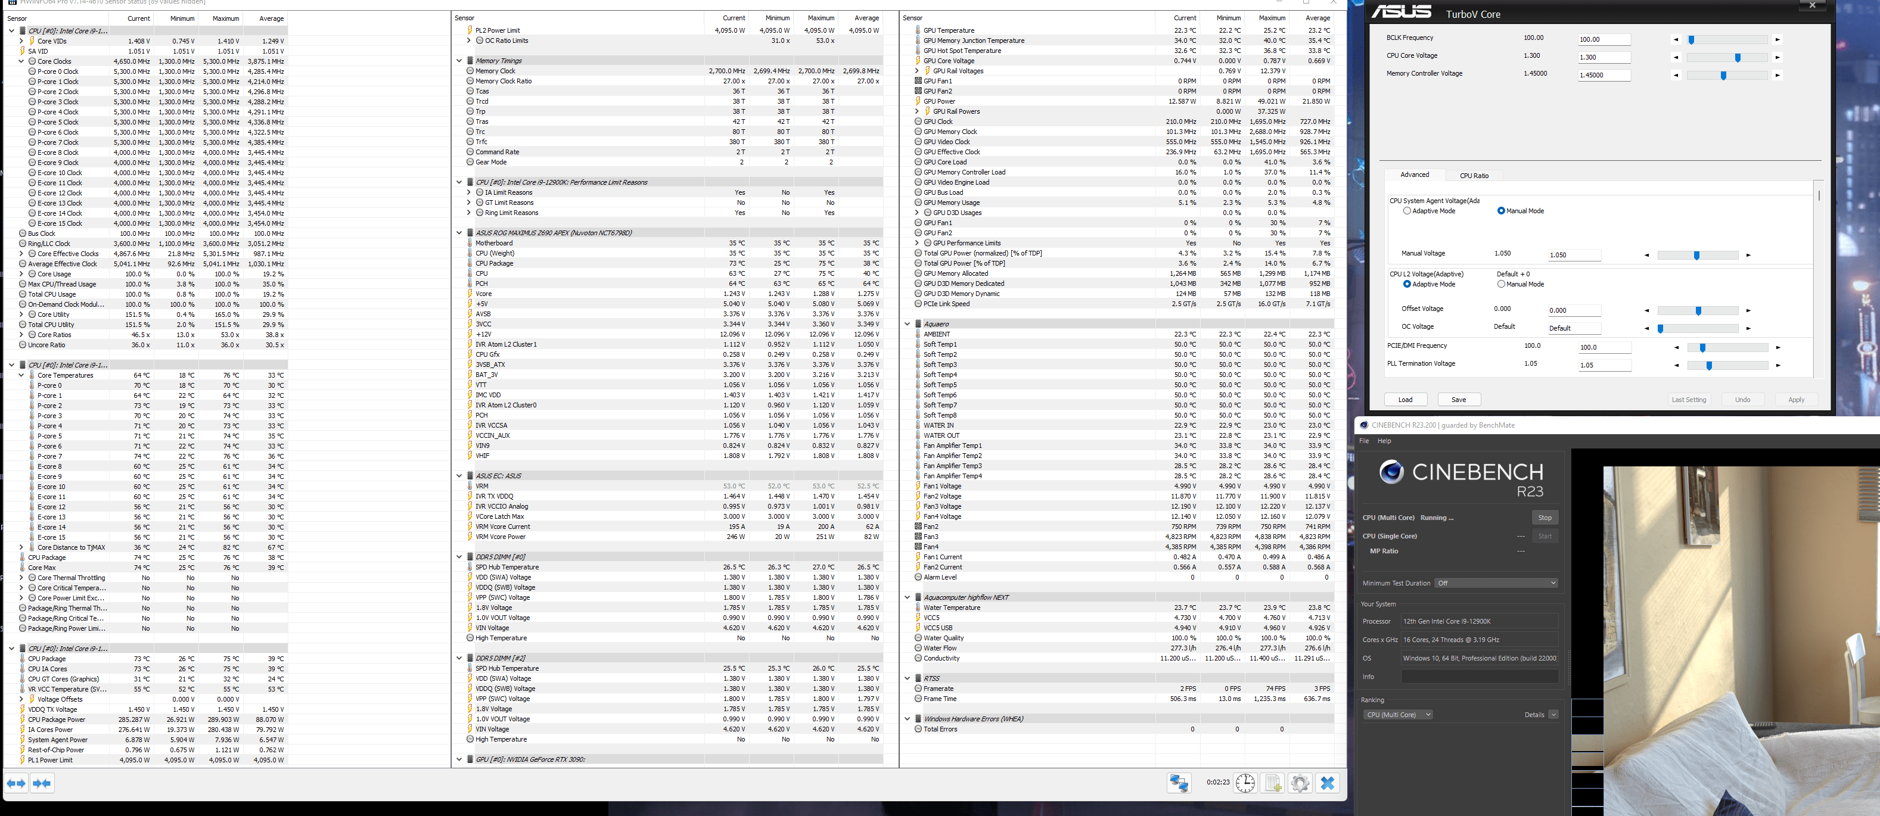Click the Memory Controller Voltage input field
This screenshot has height=816, width=1880.
click(1604, 75)
